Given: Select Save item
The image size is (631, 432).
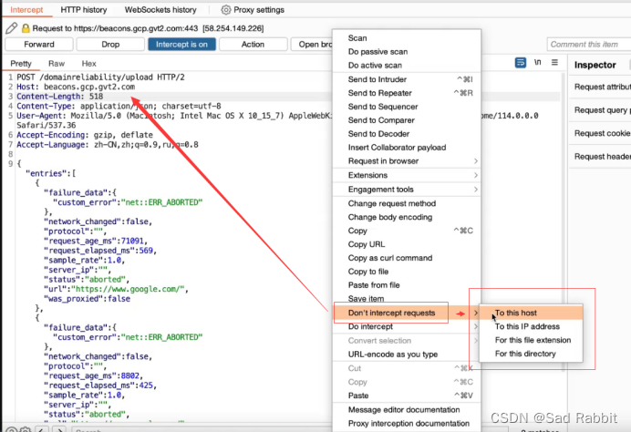Looking at the screenshot, I should click(407, 298).
